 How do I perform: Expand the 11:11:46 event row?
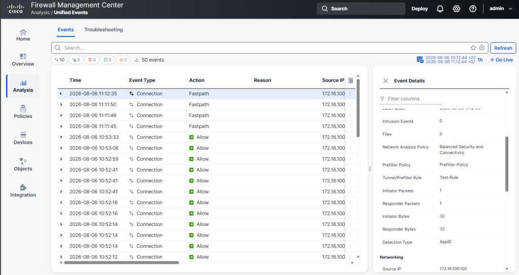[x=61, y=116]
